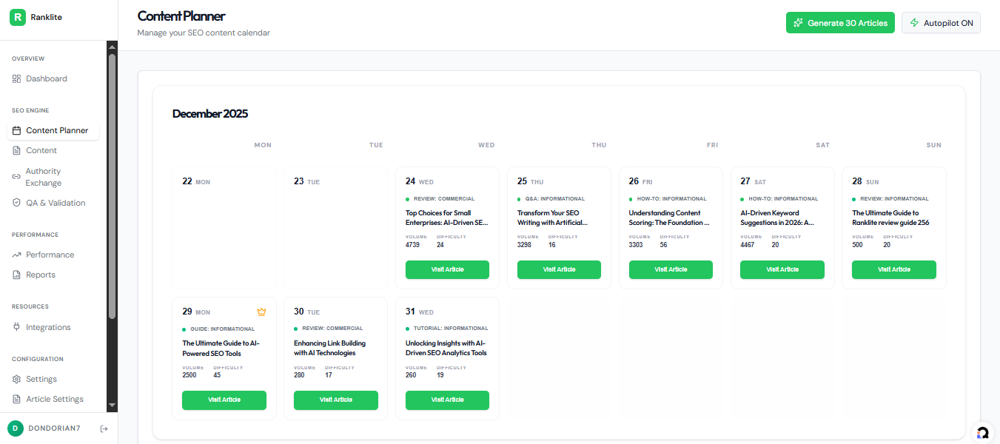Toggle Autopilot off
Image resolution: width=1000 pixels, height=444 pixels.
[941, 22]
